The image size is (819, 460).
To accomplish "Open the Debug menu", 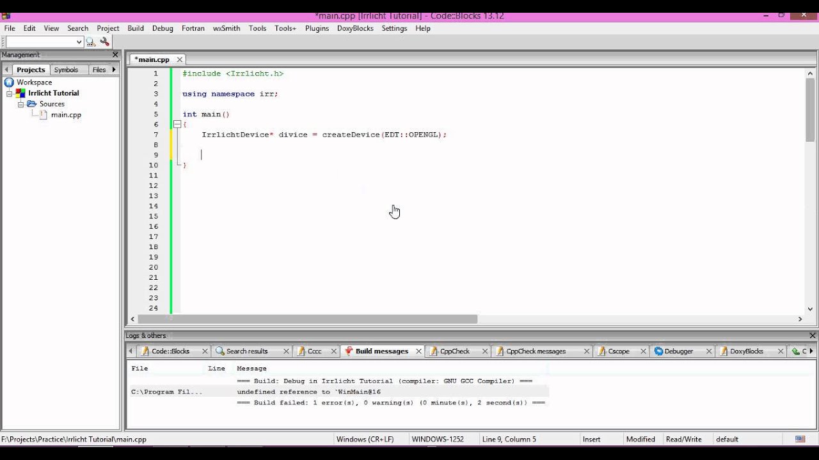I will tap(163, 28).
